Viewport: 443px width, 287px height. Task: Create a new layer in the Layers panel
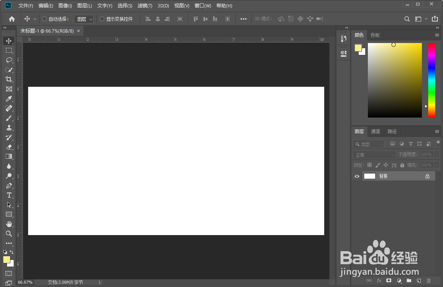(419, 281)
